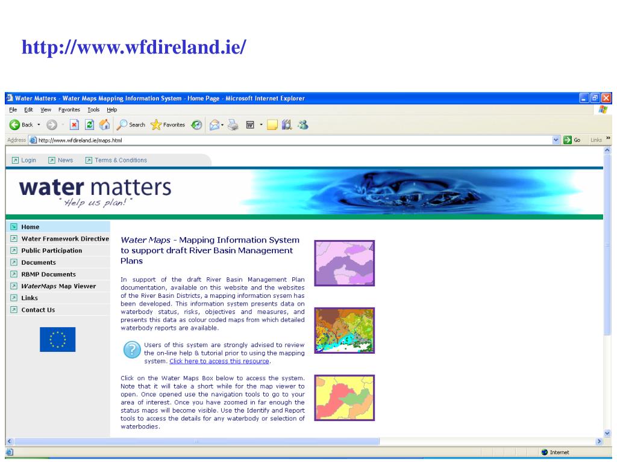Open the Back button history dropdown
This screenshot has height=462, width=617.
point(39,125)
